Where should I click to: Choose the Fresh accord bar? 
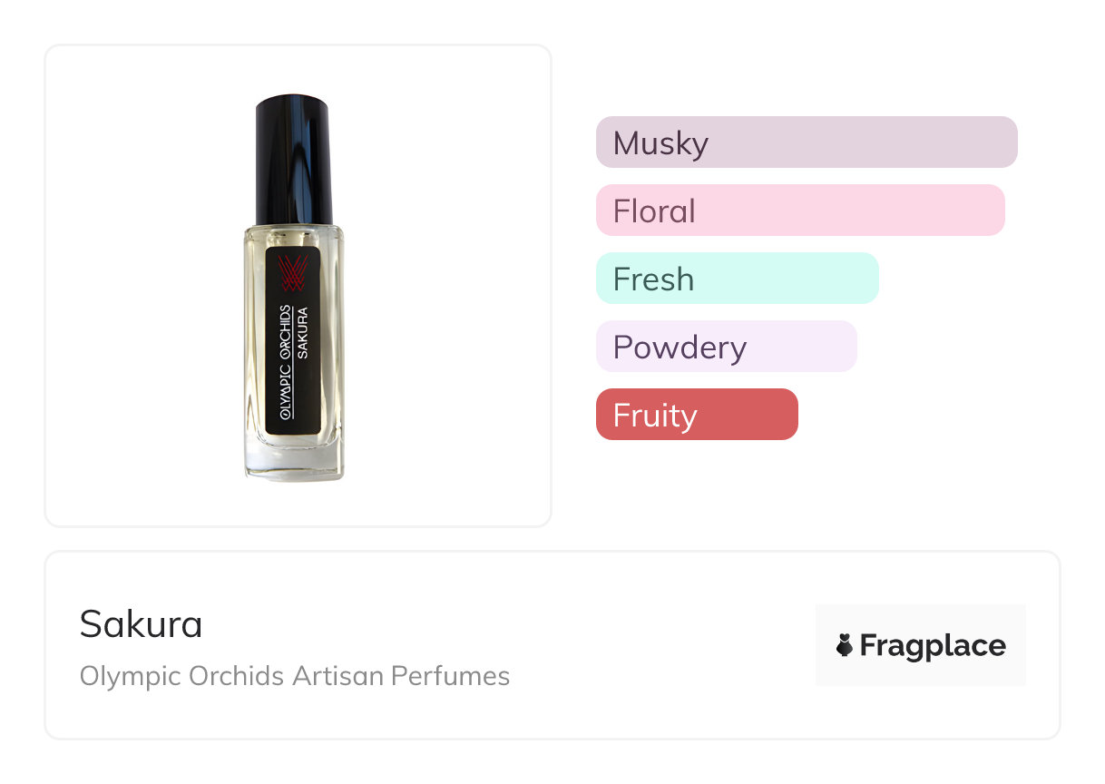[x=737, y=279]
